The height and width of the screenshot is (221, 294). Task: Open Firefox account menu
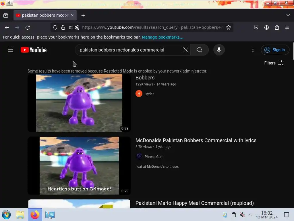pyautogui.click(x=266, y=27)
